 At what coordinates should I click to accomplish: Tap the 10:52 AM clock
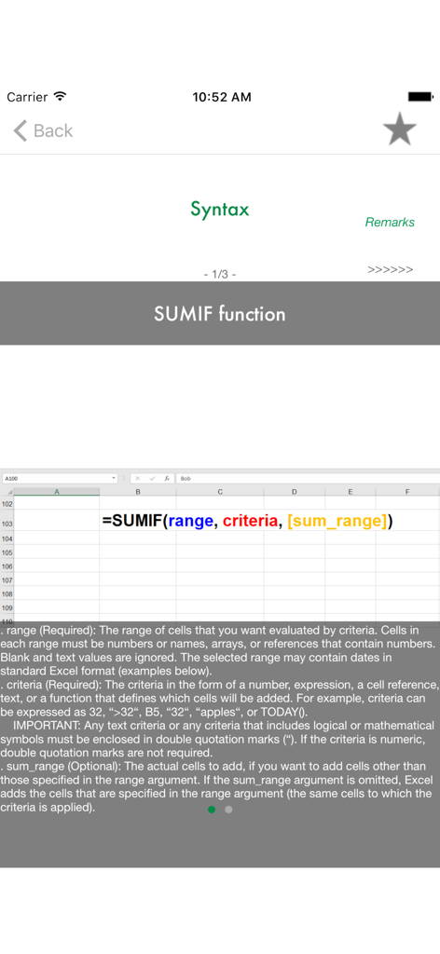[x=222, y=97]
